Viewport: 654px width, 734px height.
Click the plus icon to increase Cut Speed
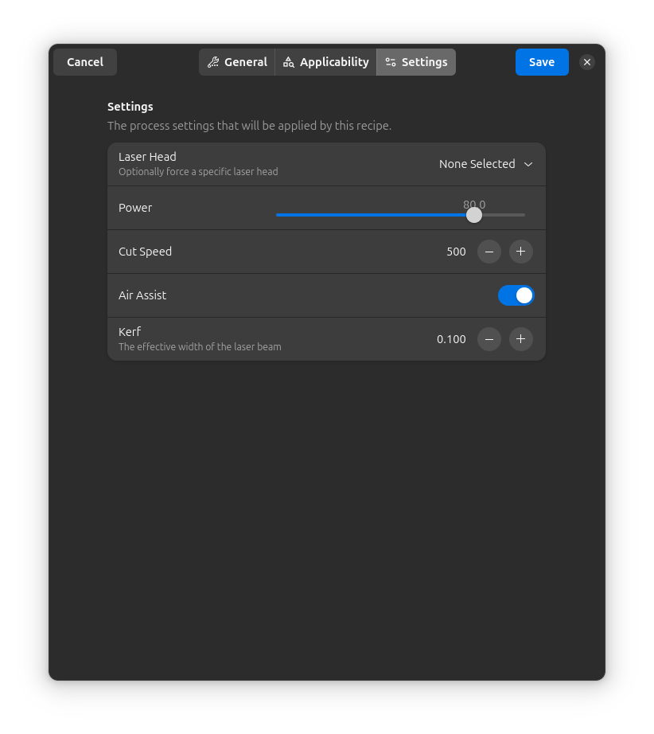520,252
